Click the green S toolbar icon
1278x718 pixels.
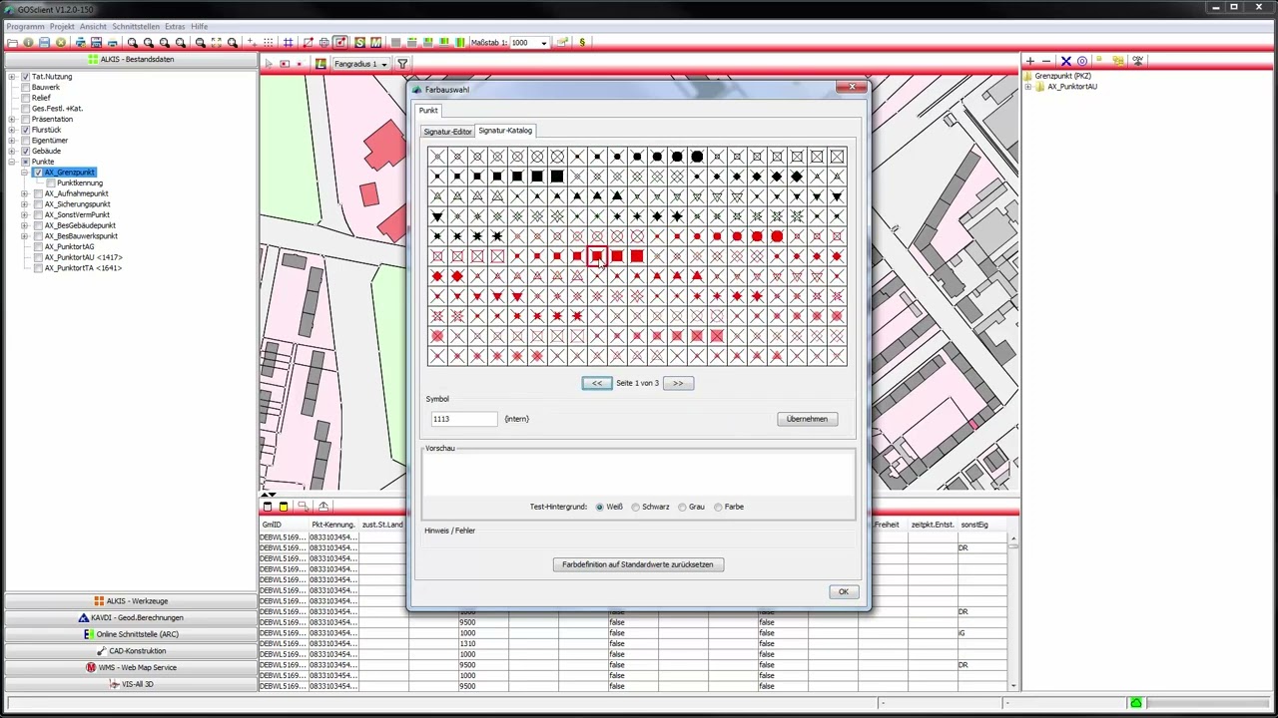pos(359,43)
